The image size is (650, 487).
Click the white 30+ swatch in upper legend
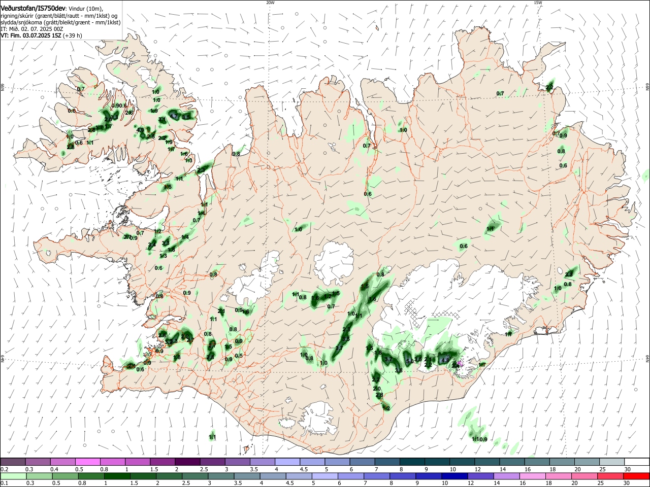pos(637,462)
